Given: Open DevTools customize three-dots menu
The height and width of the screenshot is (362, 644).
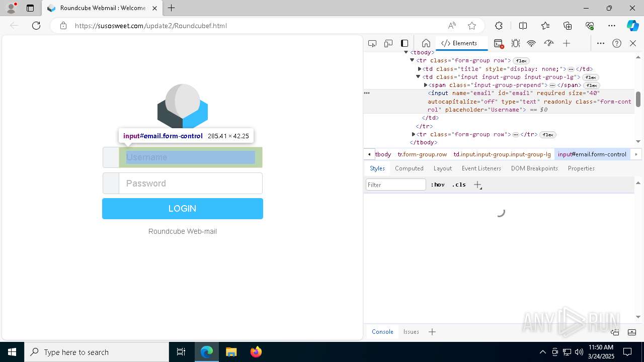Looking at the screenshot, I should pyautogui.click(x=601, y=43).
